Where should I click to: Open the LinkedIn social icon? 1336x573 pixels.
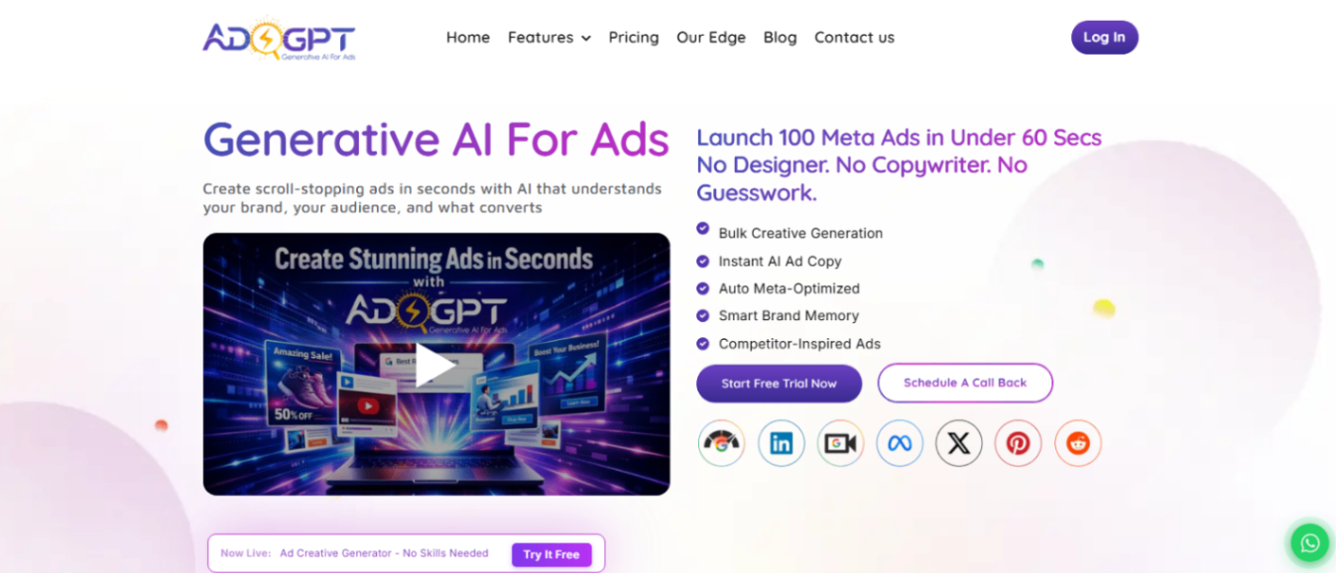point(781,443)
